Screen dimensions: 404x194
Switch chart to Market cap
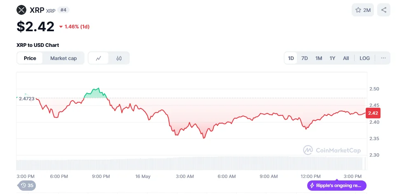pyautogui.click(x=63, y=58)
